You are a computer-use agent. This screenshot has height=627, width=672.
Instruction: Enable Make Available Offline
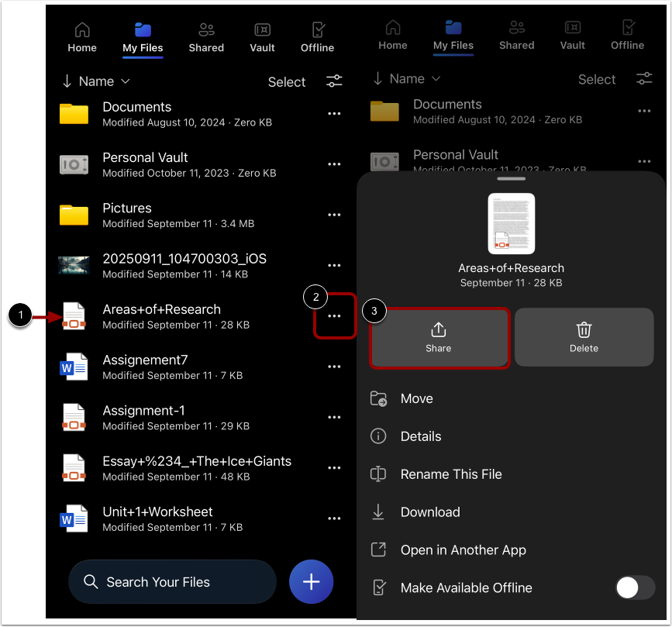click(635, 588)
